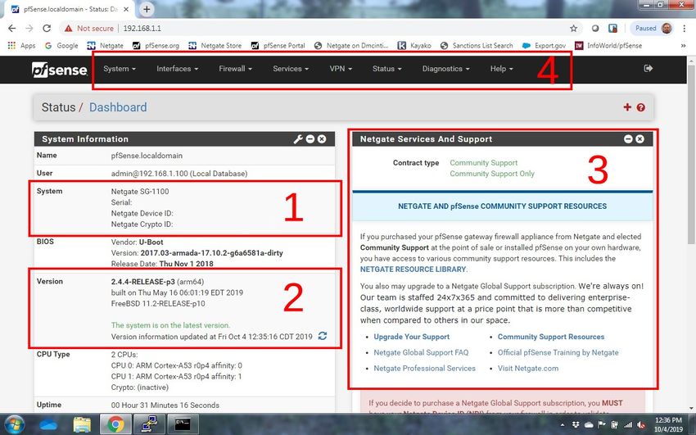This screenshot has height=435, width=696.
Task: Minimize the System Information widget
Action: click(x=310, y=139)
